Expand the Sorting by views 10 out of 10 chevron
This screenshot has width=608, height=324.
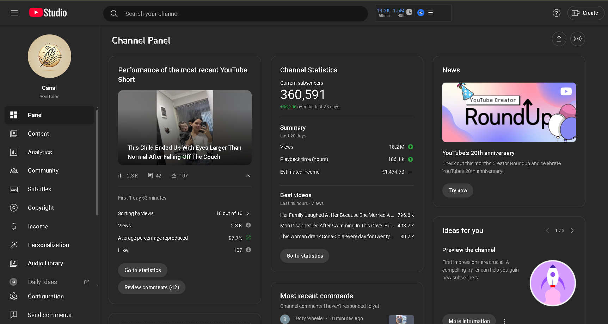click(248, 213)
